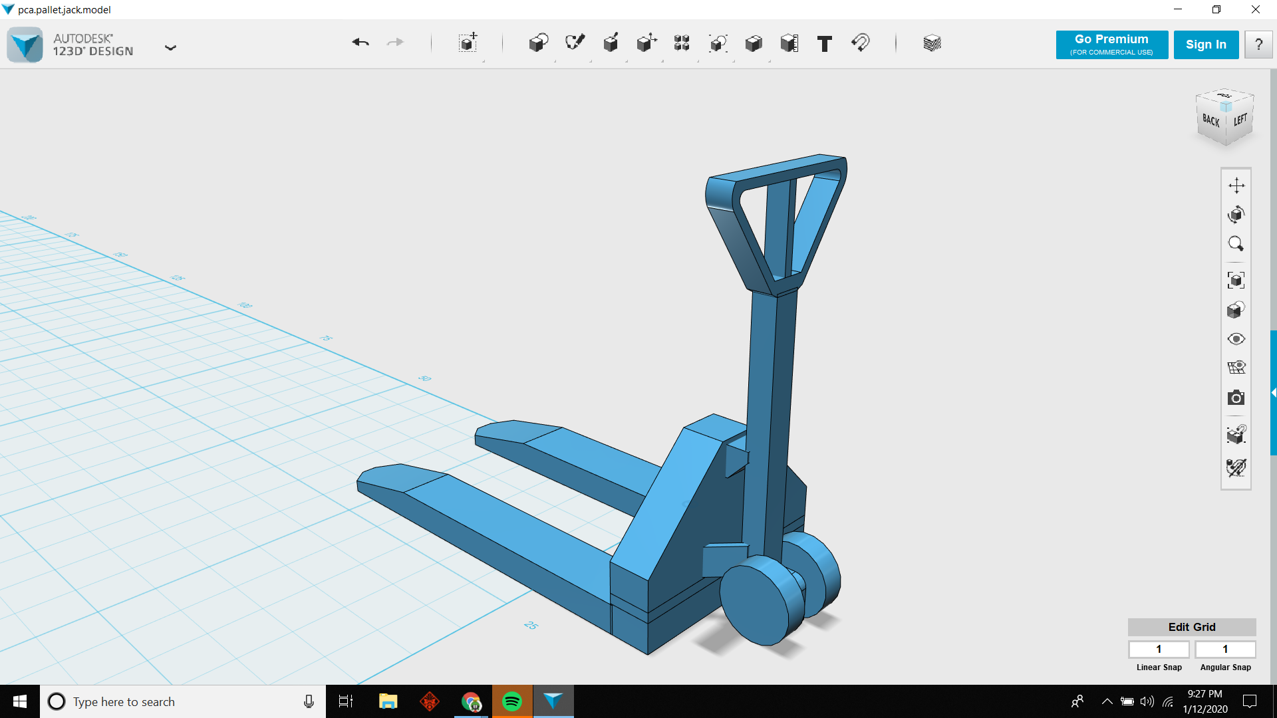The image size is (1277, 718).
Task: Open the Material tool
Action: coord(932,43)
